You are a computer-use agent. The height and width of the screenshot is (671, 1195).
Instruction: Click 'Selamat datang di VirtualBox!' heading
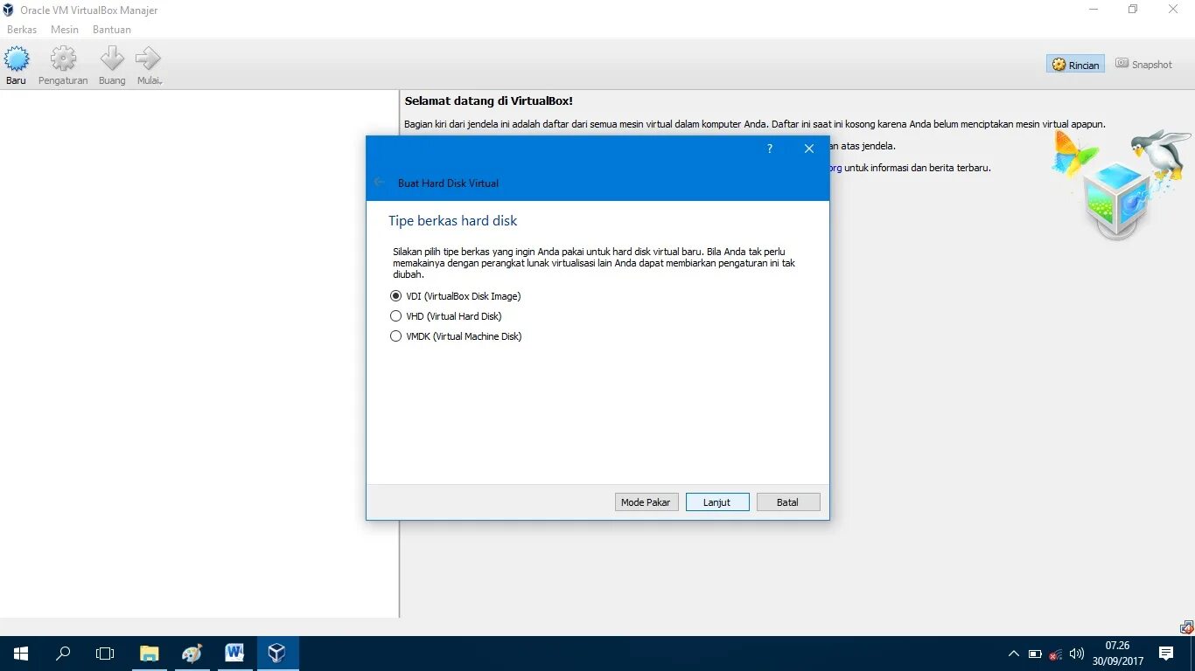(488, 101)
